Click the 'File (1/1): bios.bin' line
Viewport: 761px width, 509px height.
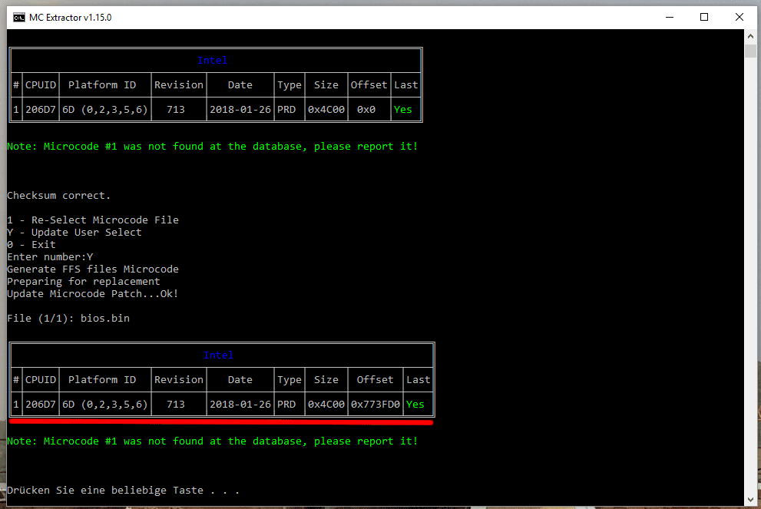pyautogui.click(x=68, y=319)
